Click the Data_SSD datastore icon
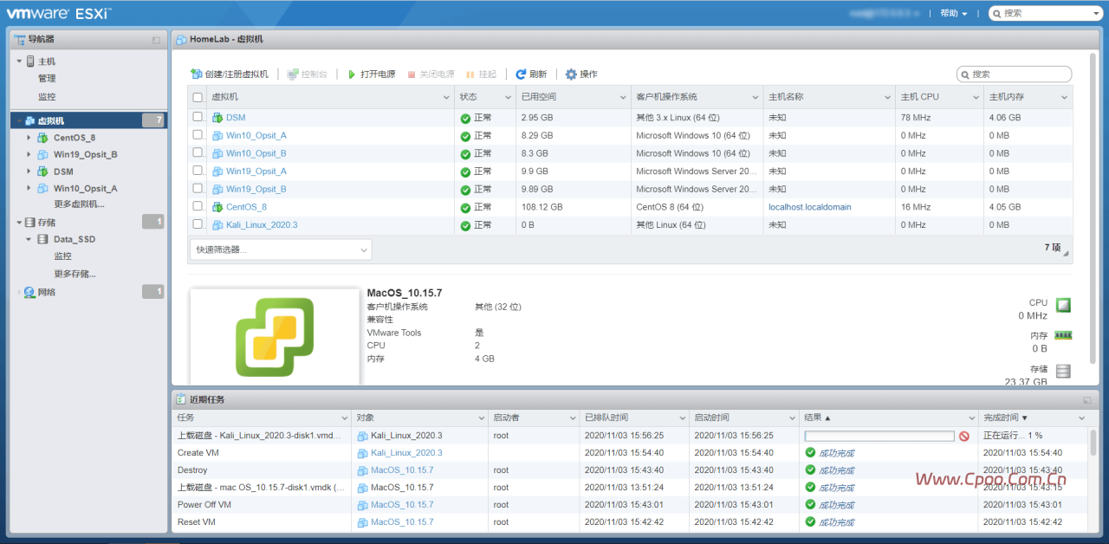 [43, 239]
